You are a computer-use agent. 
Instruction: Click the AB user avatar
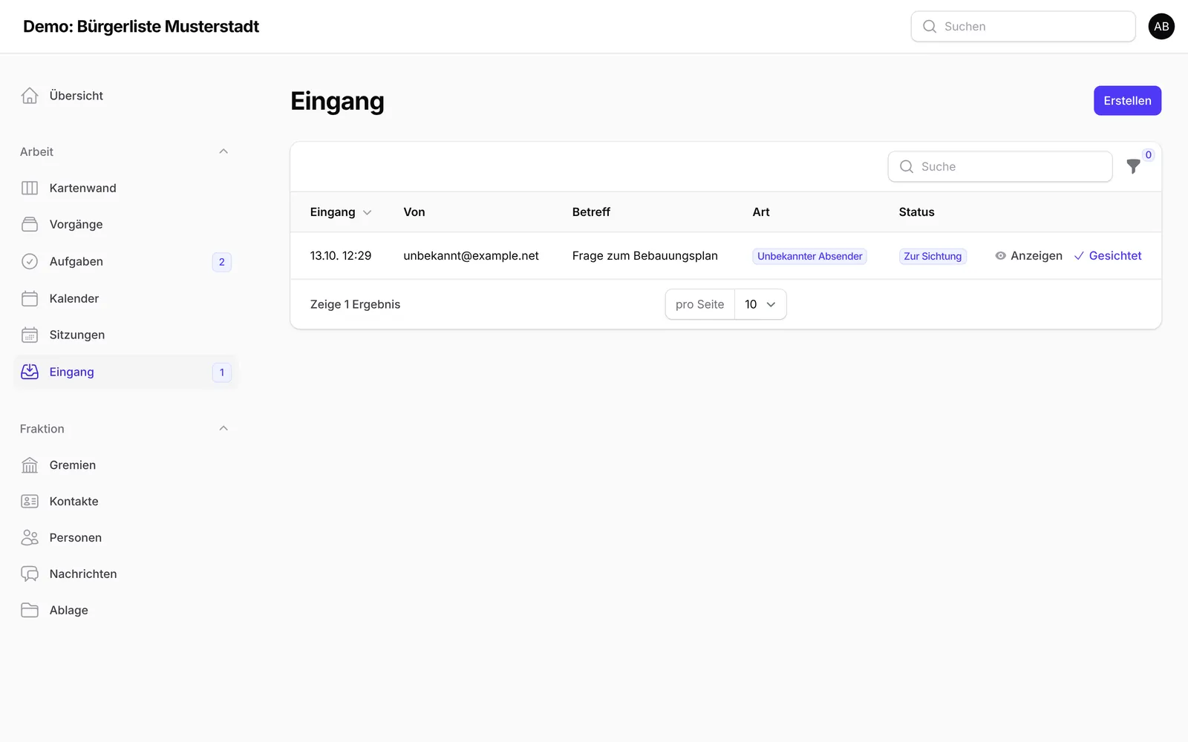point(1161,26)
